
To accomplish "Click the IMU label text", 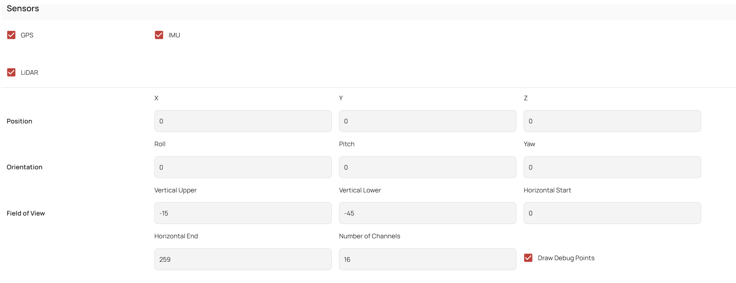I will pos(174,35).
